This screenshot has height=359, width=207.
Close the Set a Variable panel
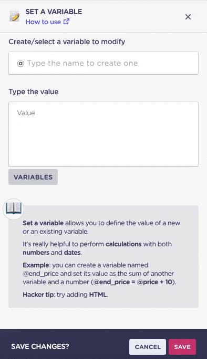click(x=188, y=17)
